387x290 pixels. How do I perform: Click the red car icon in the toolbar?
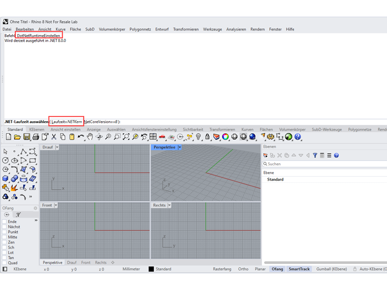[162, 137]
